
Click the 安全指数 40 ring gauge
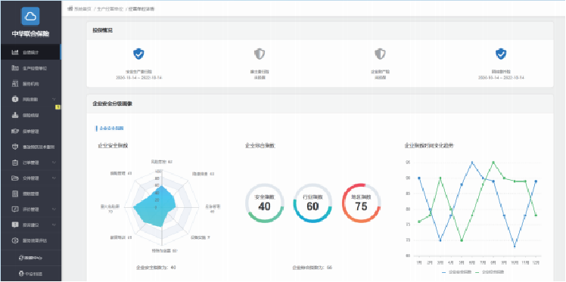pos(265,203)
